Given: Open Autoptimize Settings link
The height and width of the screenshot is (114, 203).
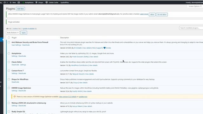Looking at the screenshot, I should tap(14, 56).
